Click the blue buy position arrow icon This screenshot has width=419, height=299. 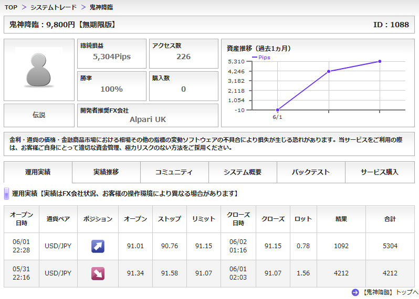pos(98,246)
